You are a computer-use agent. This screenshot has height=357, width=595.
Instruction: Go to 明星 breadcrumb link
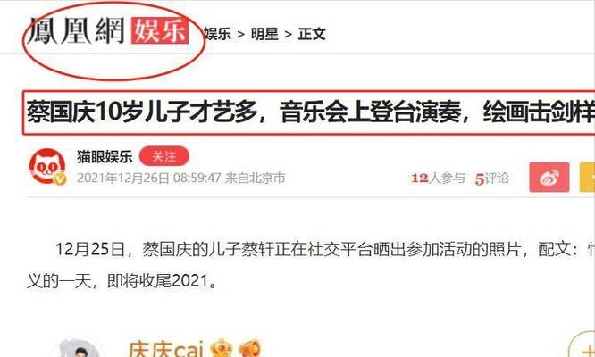point(264,34)
